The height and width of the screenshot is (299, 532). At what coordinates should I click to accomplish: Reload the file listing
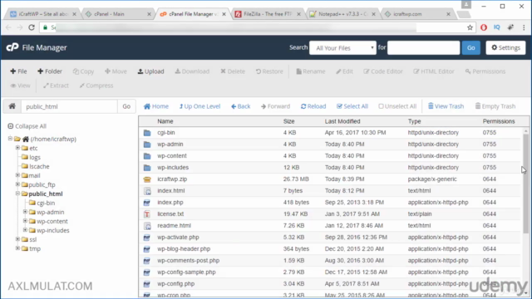[x=313, y=106]
